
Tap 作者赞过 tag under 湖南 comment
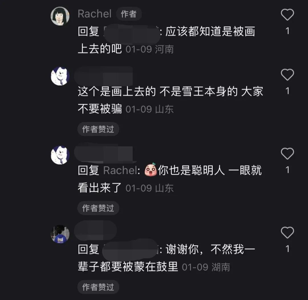click(98, 287)
